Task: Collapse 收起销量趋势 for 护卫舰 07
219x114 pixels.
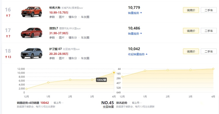Action: point(138,54)
